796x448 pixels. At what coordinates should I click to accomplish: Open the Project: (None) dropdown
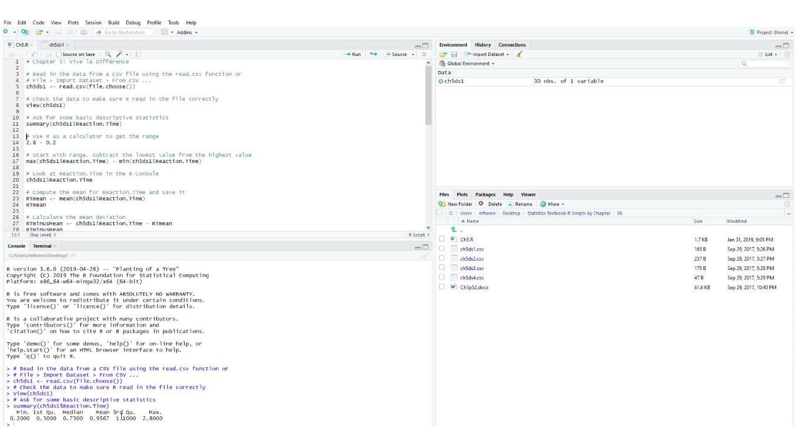click(772, 32)
